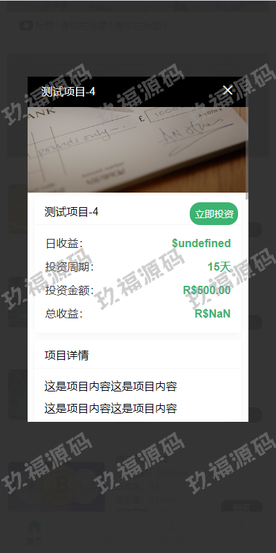This screenshot has width=276, height=553.
Task: Open the cheque banner image
Action: pyautogui.click(x=138, y=150)
